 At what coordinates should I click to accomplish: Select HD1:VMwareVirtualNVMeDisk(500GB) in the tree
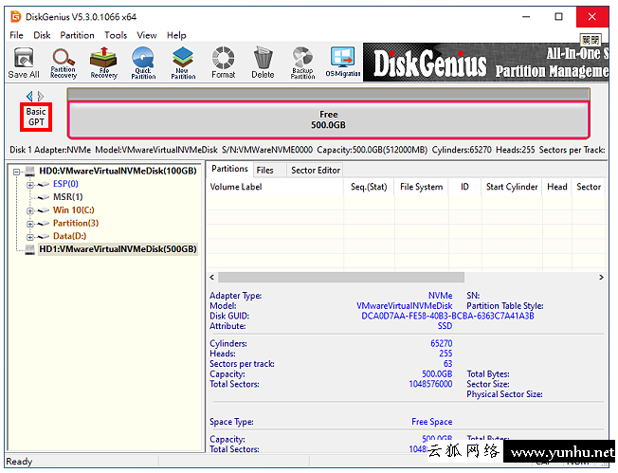coord(118,248)
